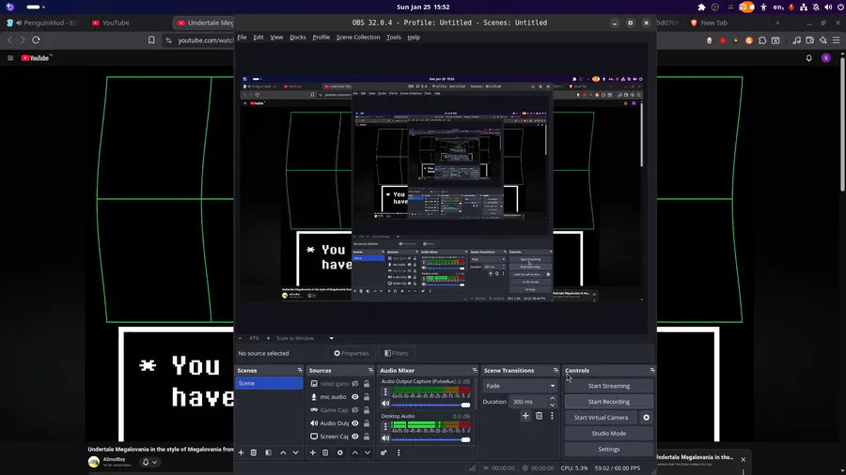
Task: Toggle lock on mic audio source
Action: [x=367, y=397]
